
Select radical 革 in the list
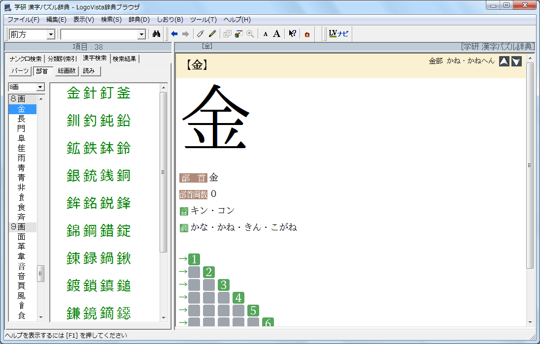21,246
